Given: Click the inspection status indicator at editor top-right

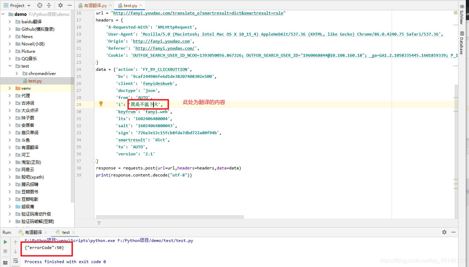Looking at the screenshot, I should click(456, 13).
